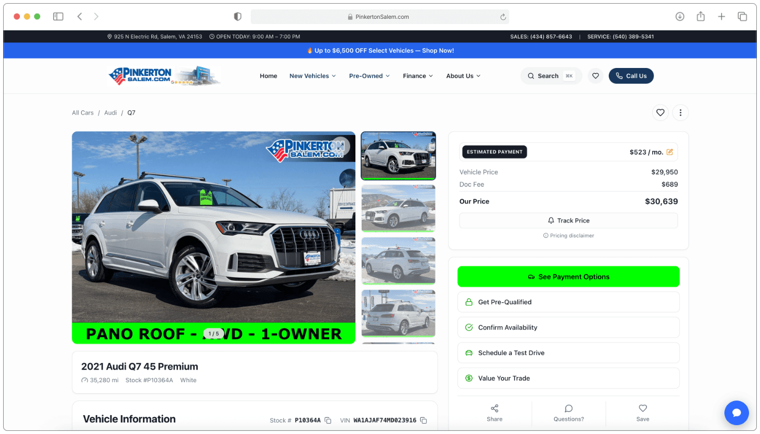The width and height of the screenshot is (760, 434).
Task: Toggle the Safari sidebar icon
Action: tap(58, 17)
